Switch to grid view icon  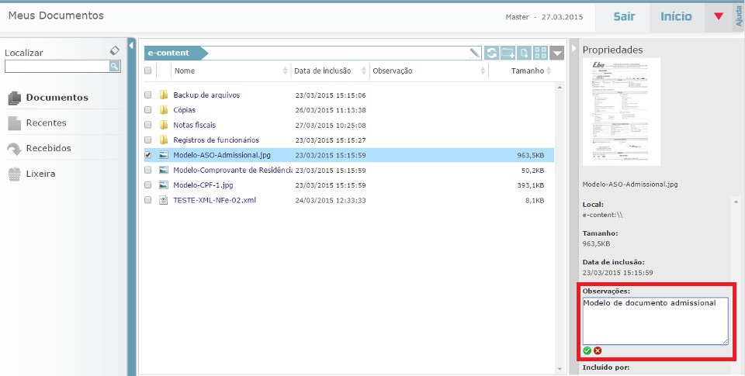pos(540,53)
